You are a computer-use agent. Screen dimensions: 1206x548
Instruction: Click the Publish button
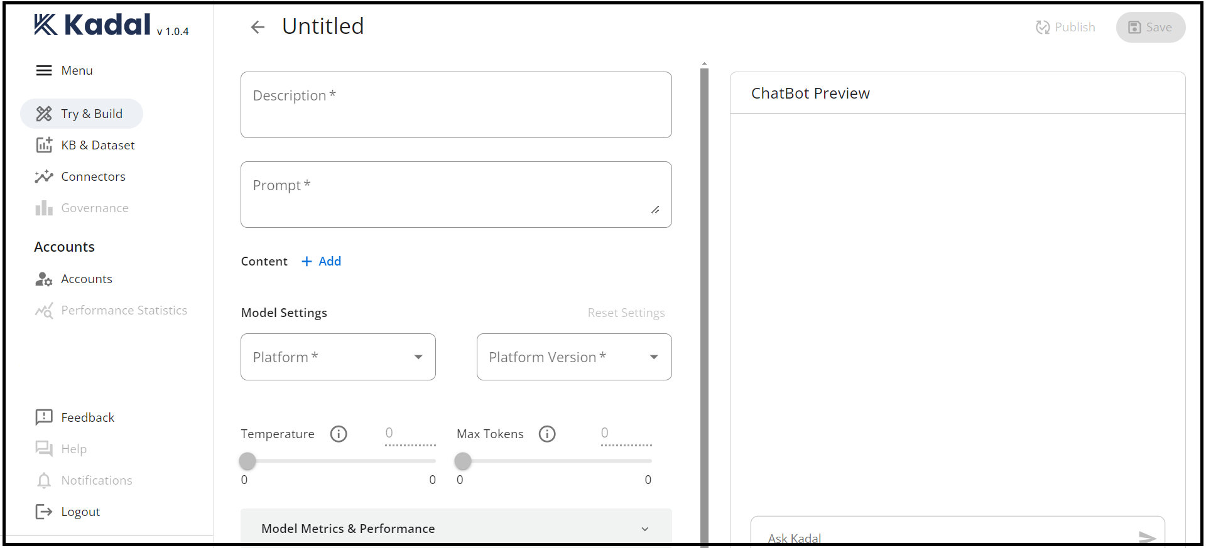[x=1065, y=27]
